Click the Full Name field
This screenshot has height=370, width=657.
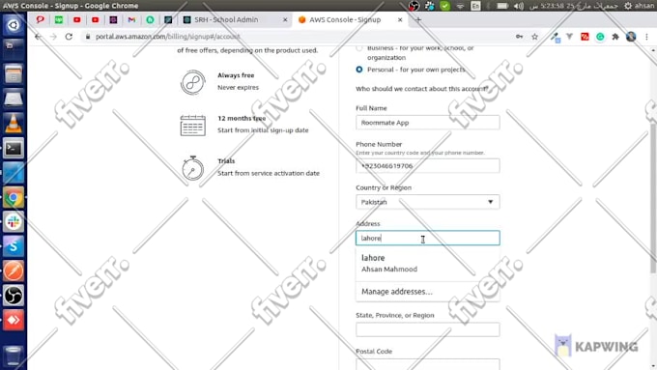[427, 123]
